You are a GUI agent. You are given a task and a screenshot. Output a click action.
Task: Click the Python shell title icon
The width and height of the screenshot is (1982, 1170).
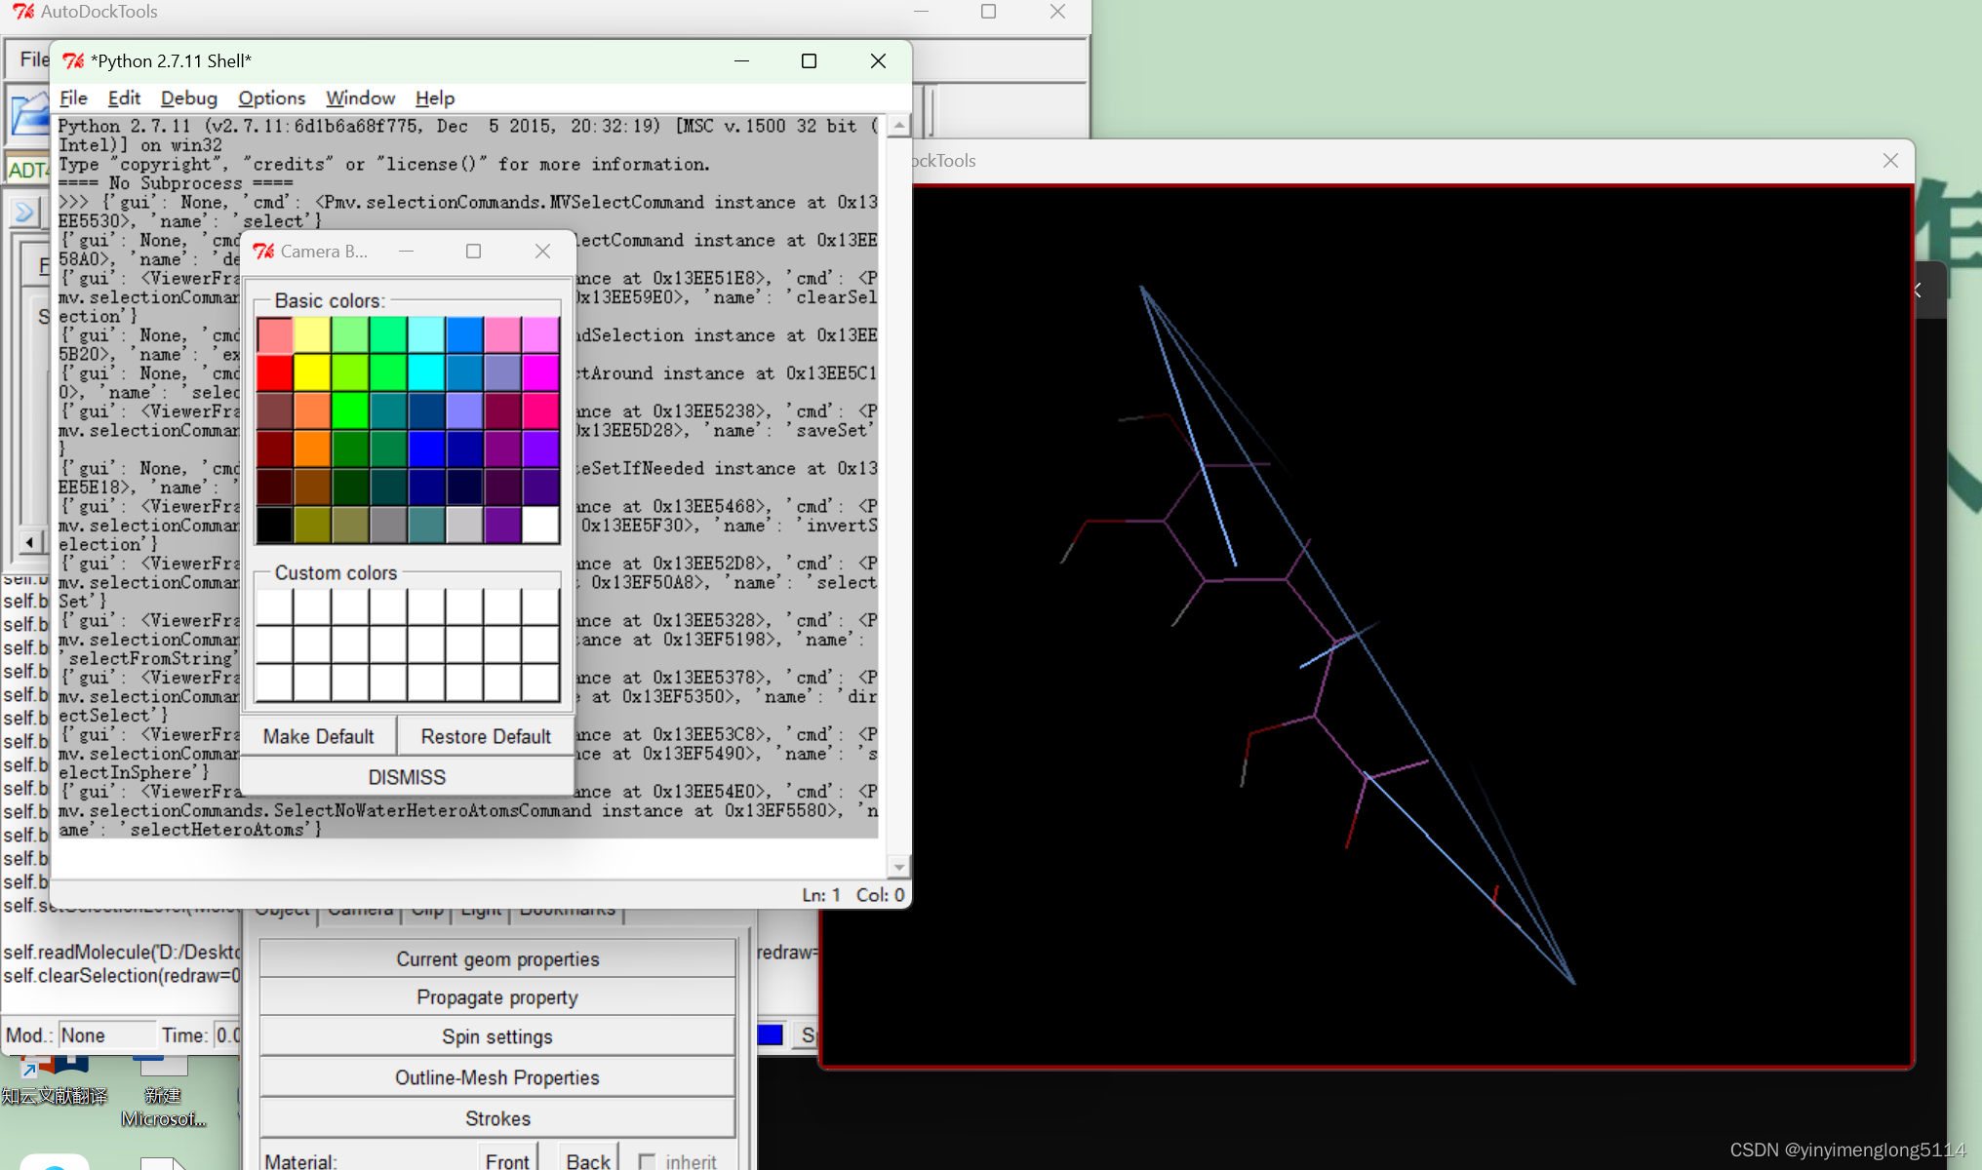pos(73,61)
